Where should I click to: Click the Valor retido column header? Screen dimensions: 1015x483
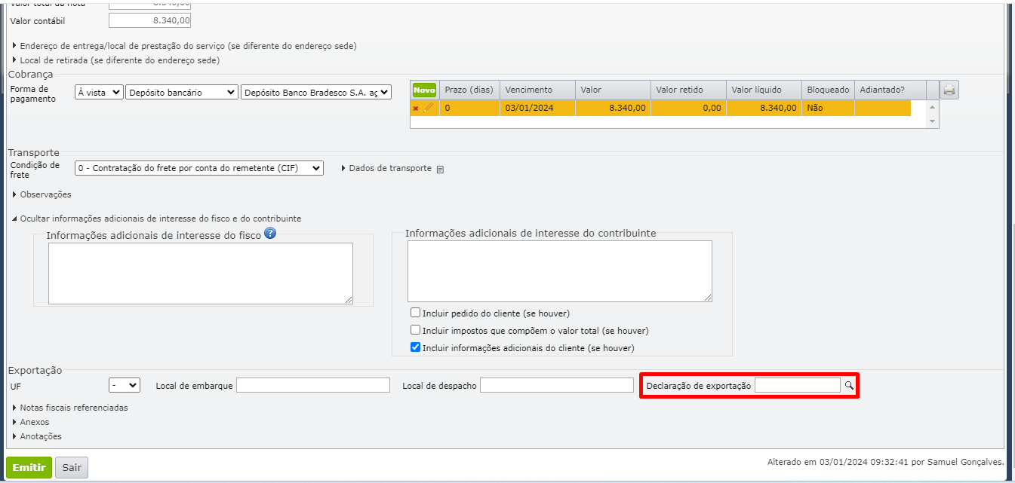(688, 90)
